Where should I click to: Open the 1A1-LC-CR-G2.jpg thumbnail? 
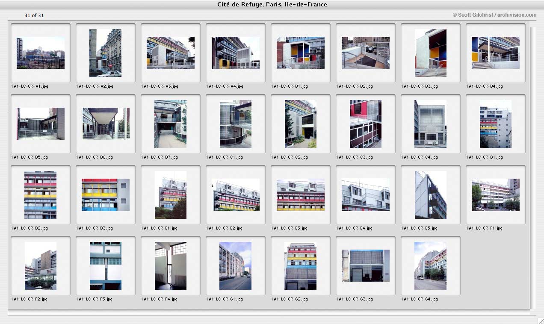pyautogui.click(x=301, y=266)
